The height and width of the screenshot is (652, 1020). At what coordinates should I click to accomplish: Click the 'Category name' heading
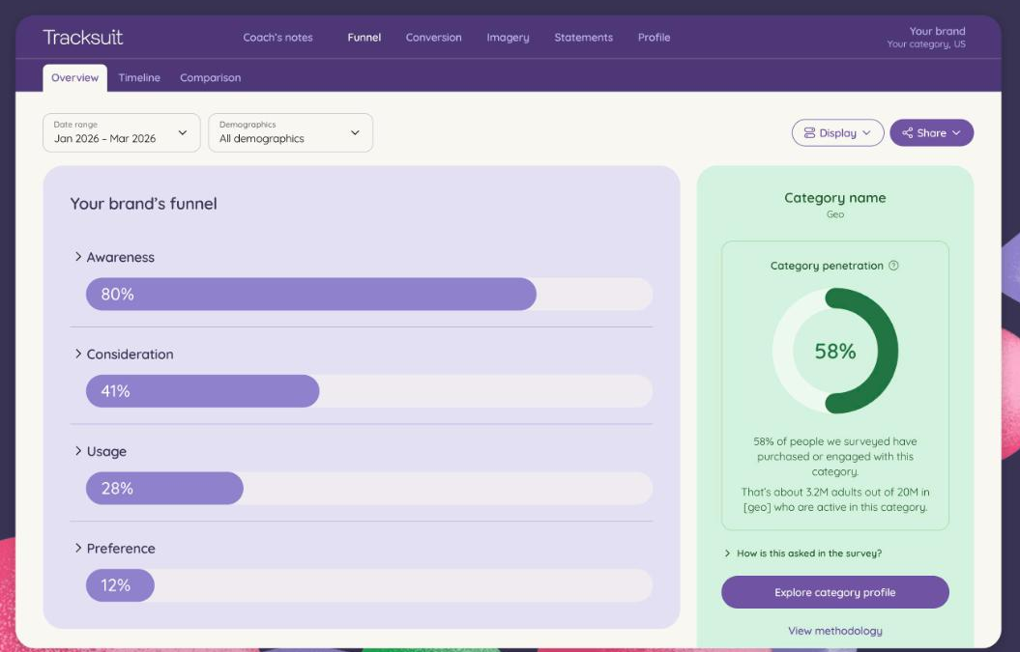[834, 198]
